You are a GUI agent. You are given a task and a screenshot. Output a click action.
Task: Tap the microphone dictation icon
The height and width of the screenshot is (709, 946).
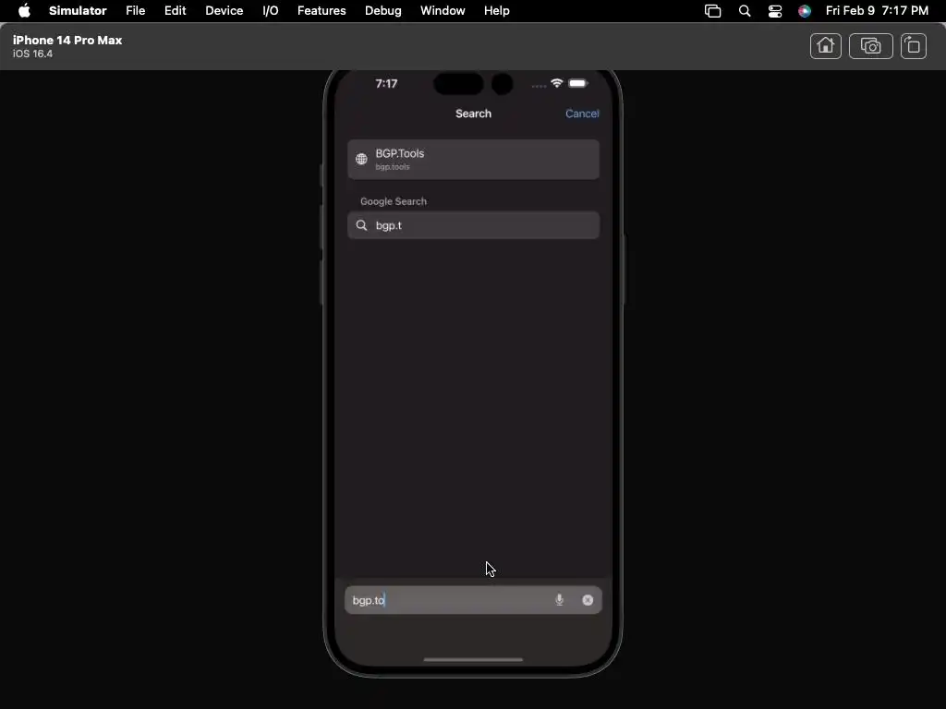[559, 600]
